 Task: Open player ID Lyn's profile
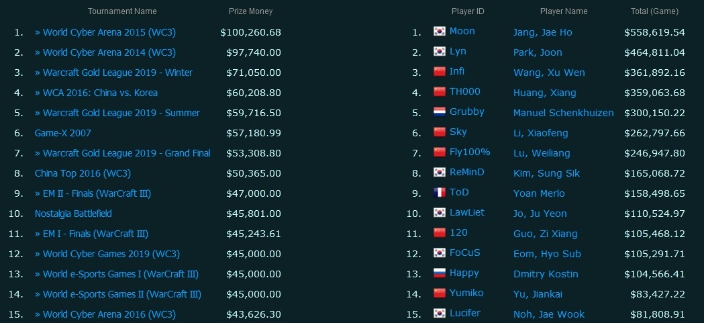(458, 51)
